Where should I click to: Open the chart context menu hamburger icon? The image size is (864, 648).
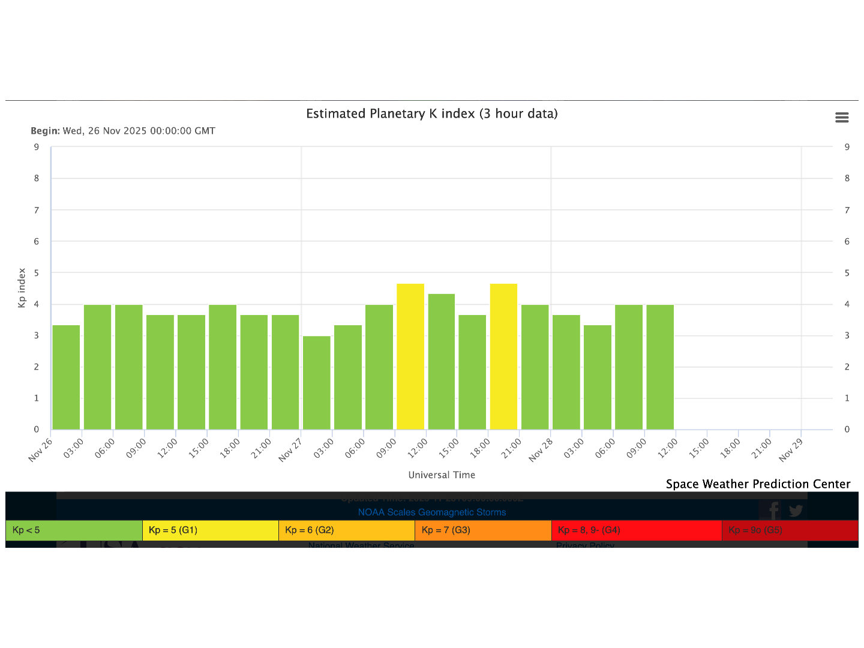[x=842, y=118]
